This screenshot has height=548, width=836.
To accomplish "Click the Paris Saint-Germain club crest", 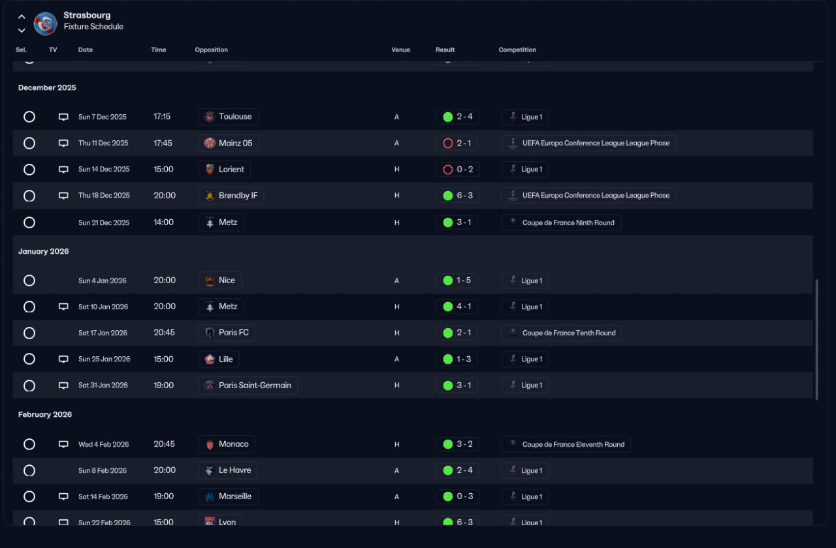I will [210, 386].
